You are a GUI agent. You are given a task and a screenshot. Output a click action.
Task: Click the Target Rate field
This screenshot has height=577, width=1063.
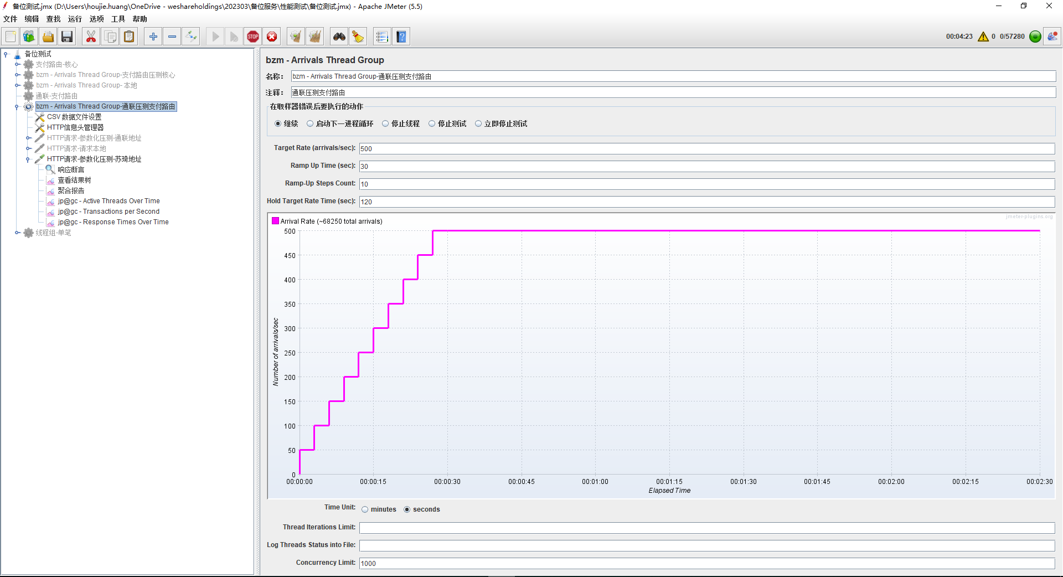[707, 148]
